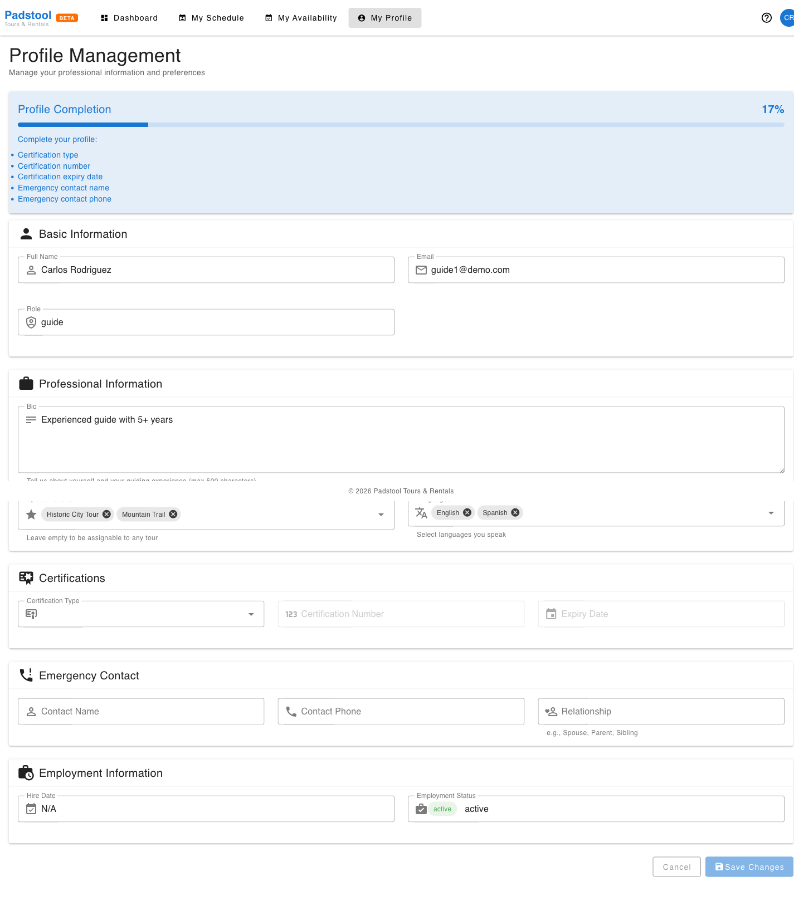Click the Expiry Date field
794x906 pixels.
tap(661, 614)
